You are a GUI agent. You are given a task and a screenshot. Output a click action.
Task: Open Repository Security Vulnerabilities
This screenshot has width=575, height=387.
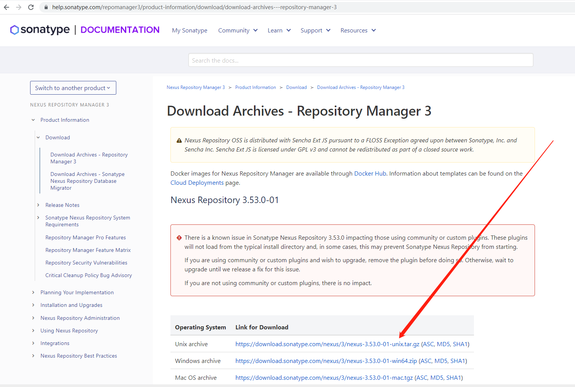pyautogui.click(x=86, y=263)
